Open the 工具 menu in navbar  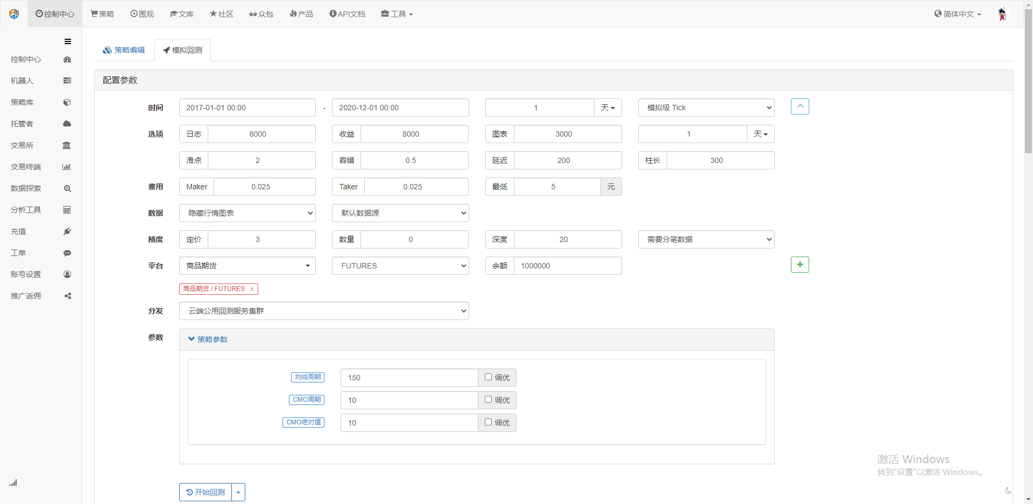click(397, 14)
